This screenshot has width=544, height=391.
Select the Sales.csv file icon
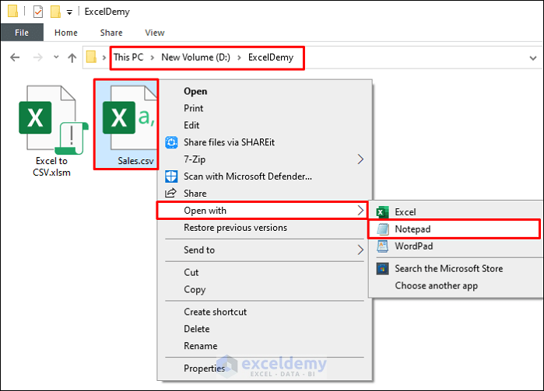(129, 118)
